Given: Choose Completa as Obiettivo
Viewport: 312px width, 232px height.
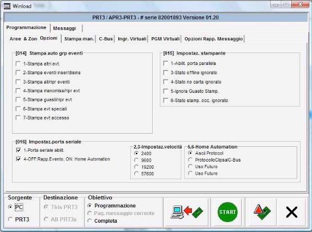Looking at the screenshot, I should coord(90,221).
